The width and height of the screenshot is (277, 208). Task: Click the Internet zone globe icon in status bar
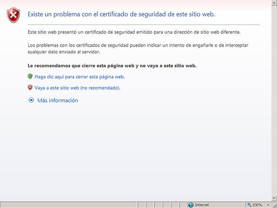[x=191, y=205]
